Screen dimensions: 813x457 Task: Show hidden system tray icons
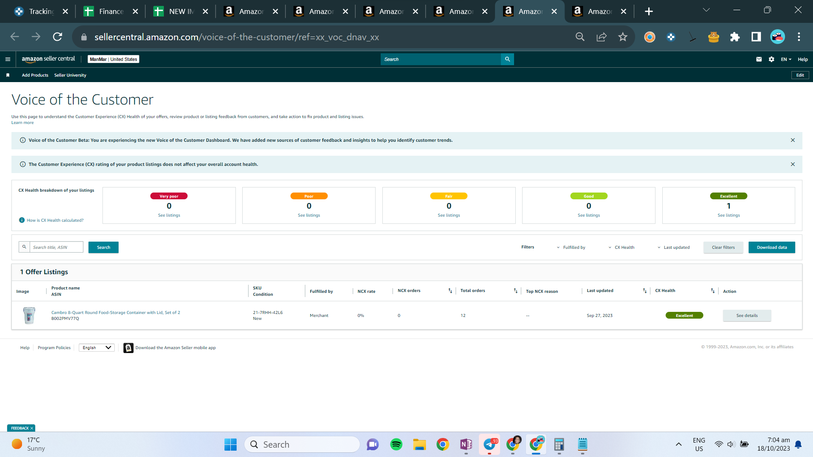678,444
